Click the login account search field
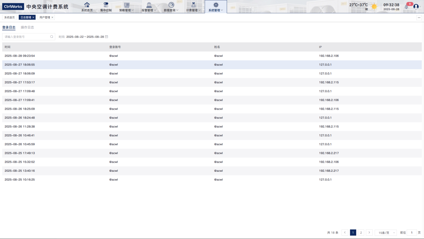Viewport: 424px width, 239px height. click(26, 37)
